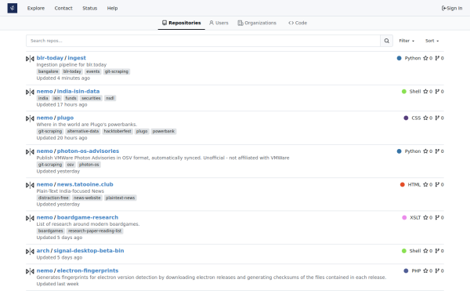Image resolution: width=470 pixels, height=294 pixels.
Task: Click star icon on blr-today/ingest row
Action: pos(425,58)
